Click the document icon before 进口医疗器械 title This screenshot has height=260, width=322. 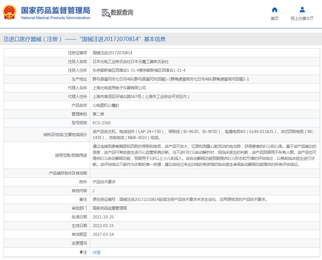[6, 39]
